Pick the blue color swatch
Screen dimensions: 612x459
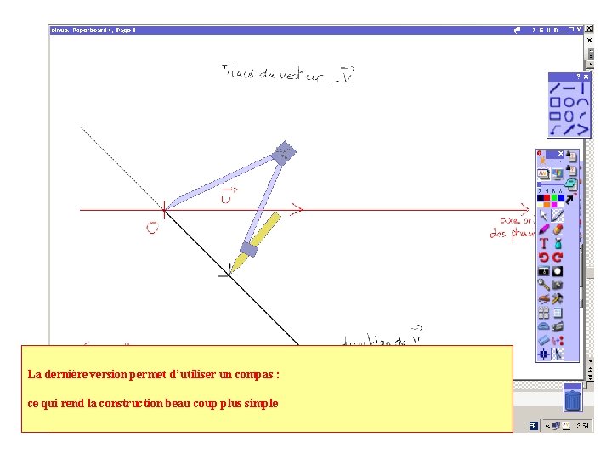click(x=561, y=198)
